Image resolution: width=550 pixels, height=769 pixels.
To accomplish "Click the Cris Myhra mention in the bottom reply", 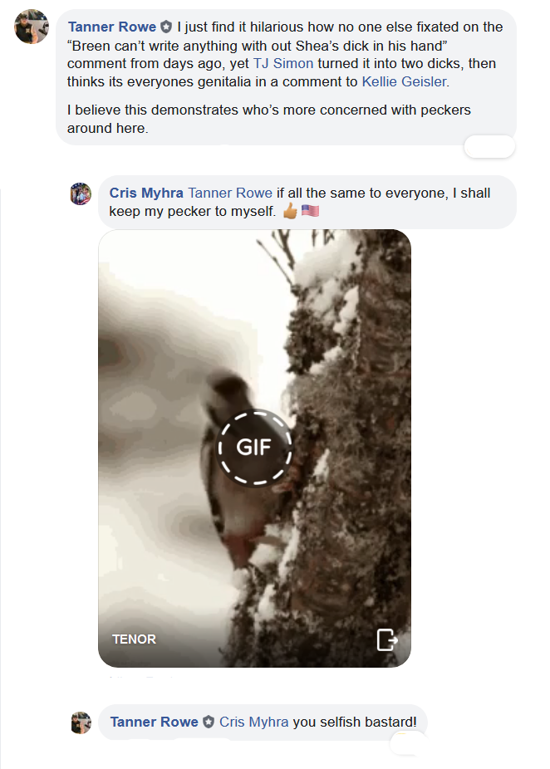I will [x=253, y=722].
